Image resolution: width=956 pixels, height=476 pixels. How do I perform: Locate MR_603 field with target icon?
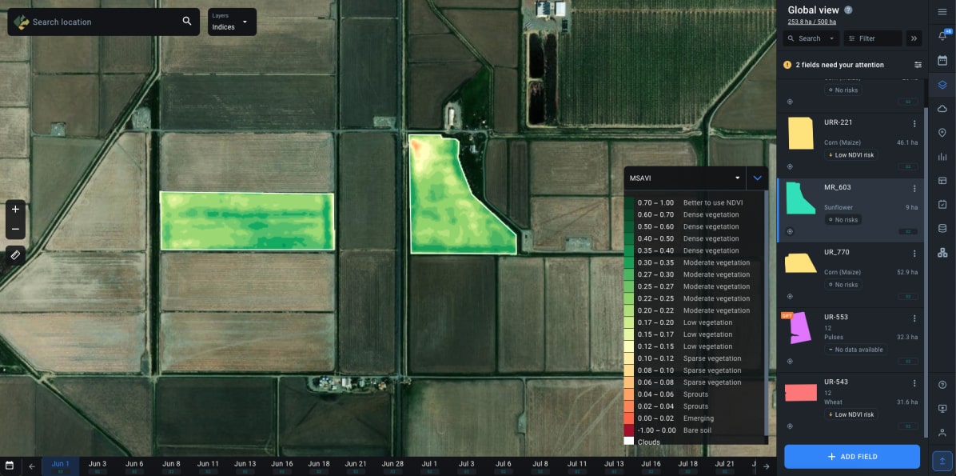click(x=790, y=231)
